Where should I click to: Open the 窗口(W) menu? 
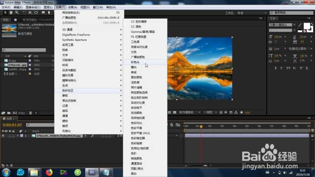coord(97,7)
